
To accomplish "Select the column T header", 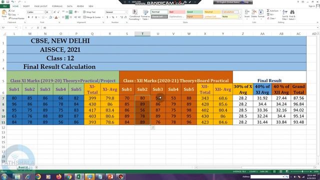I will 142,33.
